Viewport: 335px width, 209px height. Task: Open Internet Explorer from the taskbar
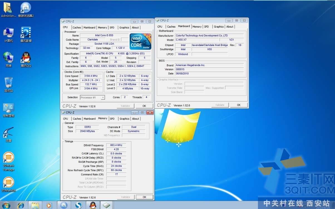21,205
